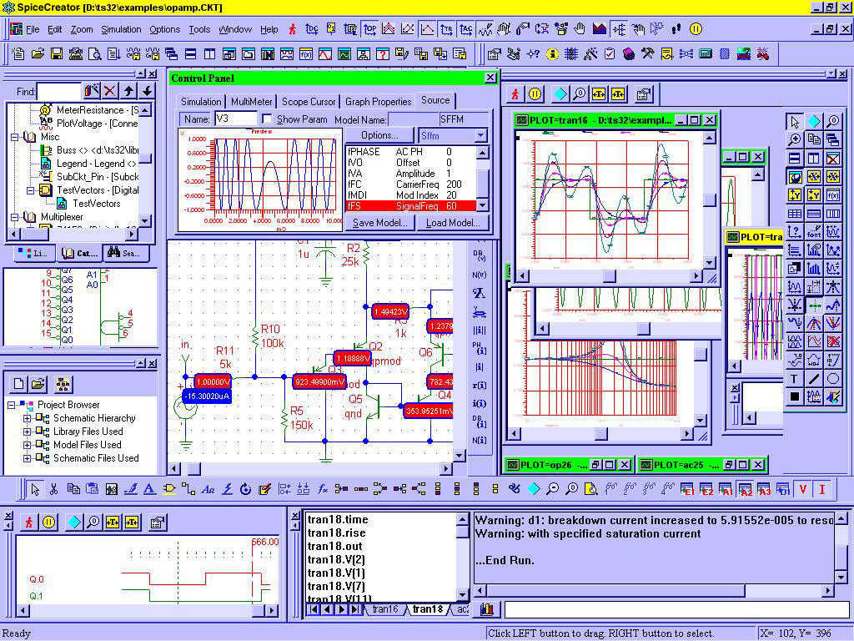Open the Sffm source type dropdown

pyautogui.click(x=480, y=135)
